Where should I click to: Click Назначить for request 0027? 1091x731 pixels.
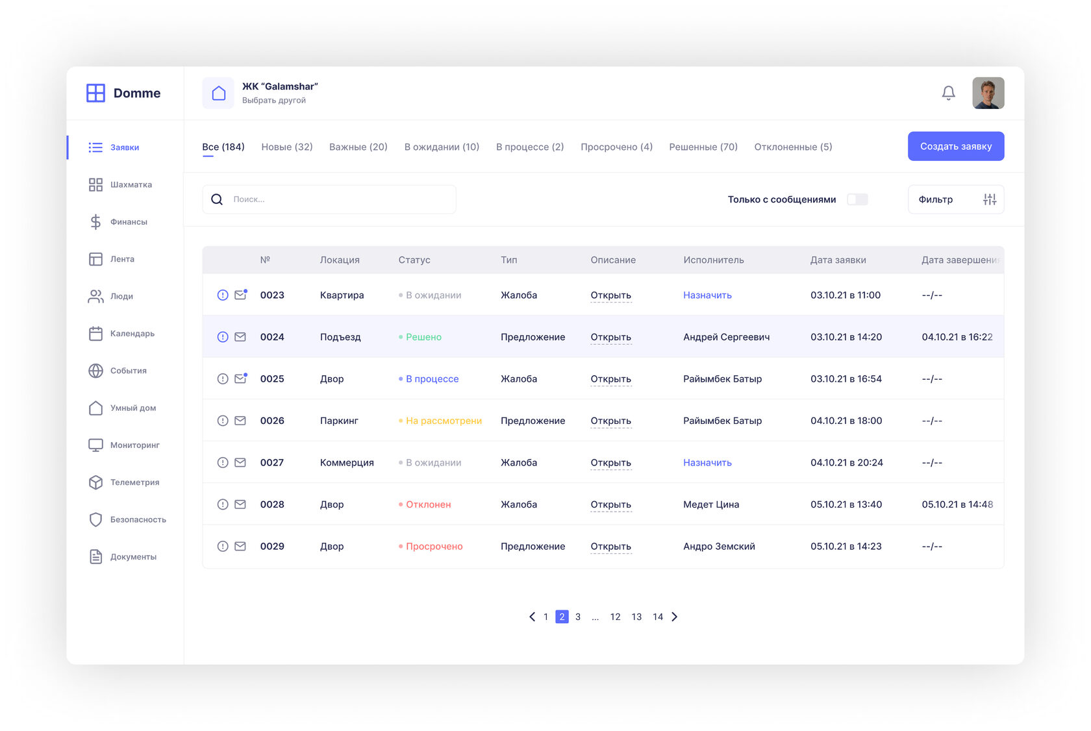(707, 462)
